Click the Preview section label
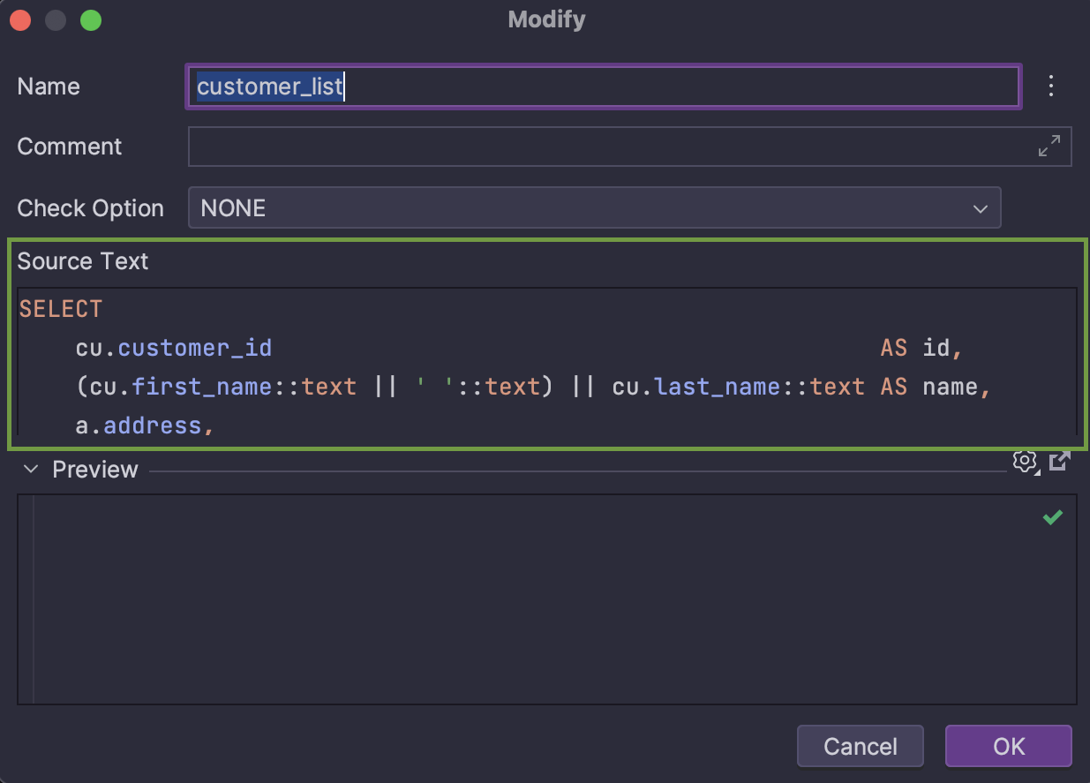Image resolution: width=1090 pixels, height=783 pixels. coord(94,469)
